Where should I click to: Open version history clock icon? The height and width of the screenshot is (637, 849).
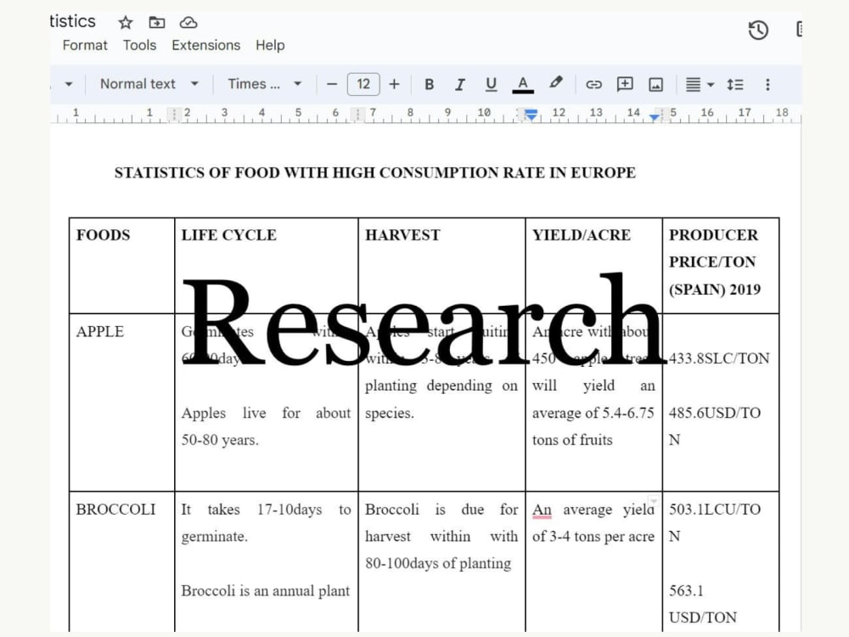[x=758, y=30]
